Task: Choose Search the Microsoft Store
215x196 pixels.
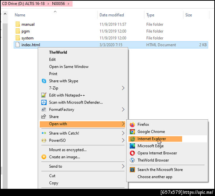Action: 160,170
